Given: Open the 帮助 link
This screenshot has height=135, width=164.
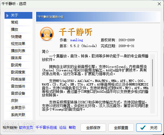Looking at the screenshot, I should [x=72, y=128].
